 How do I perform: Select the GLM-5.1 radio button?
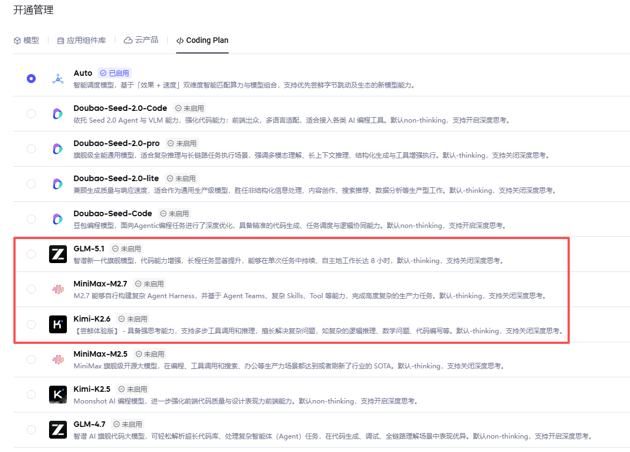[31, 254]
